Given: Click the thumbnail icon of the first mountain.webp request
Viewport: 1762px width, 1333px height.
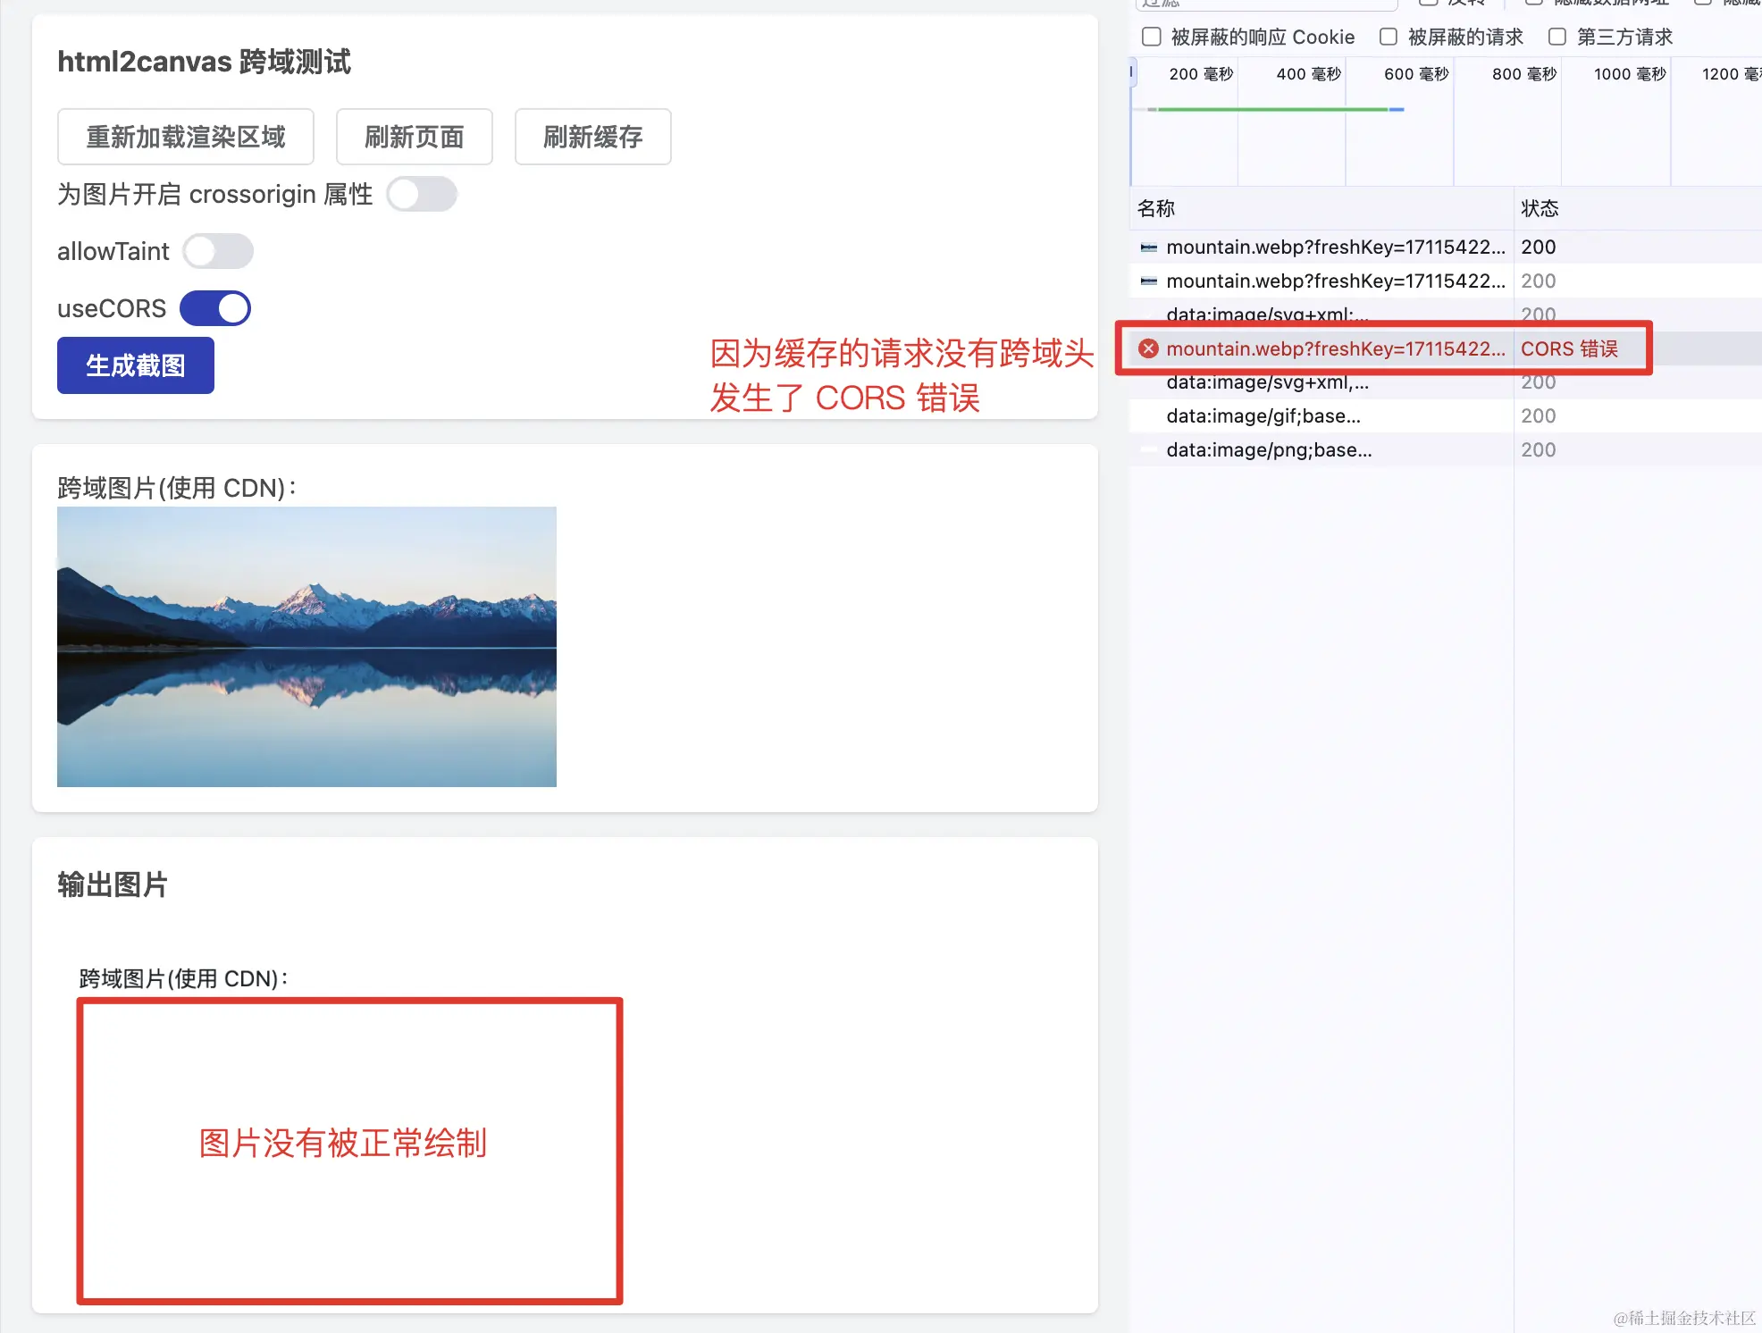Looking at the screenshot, I should tap(1149, 247).
